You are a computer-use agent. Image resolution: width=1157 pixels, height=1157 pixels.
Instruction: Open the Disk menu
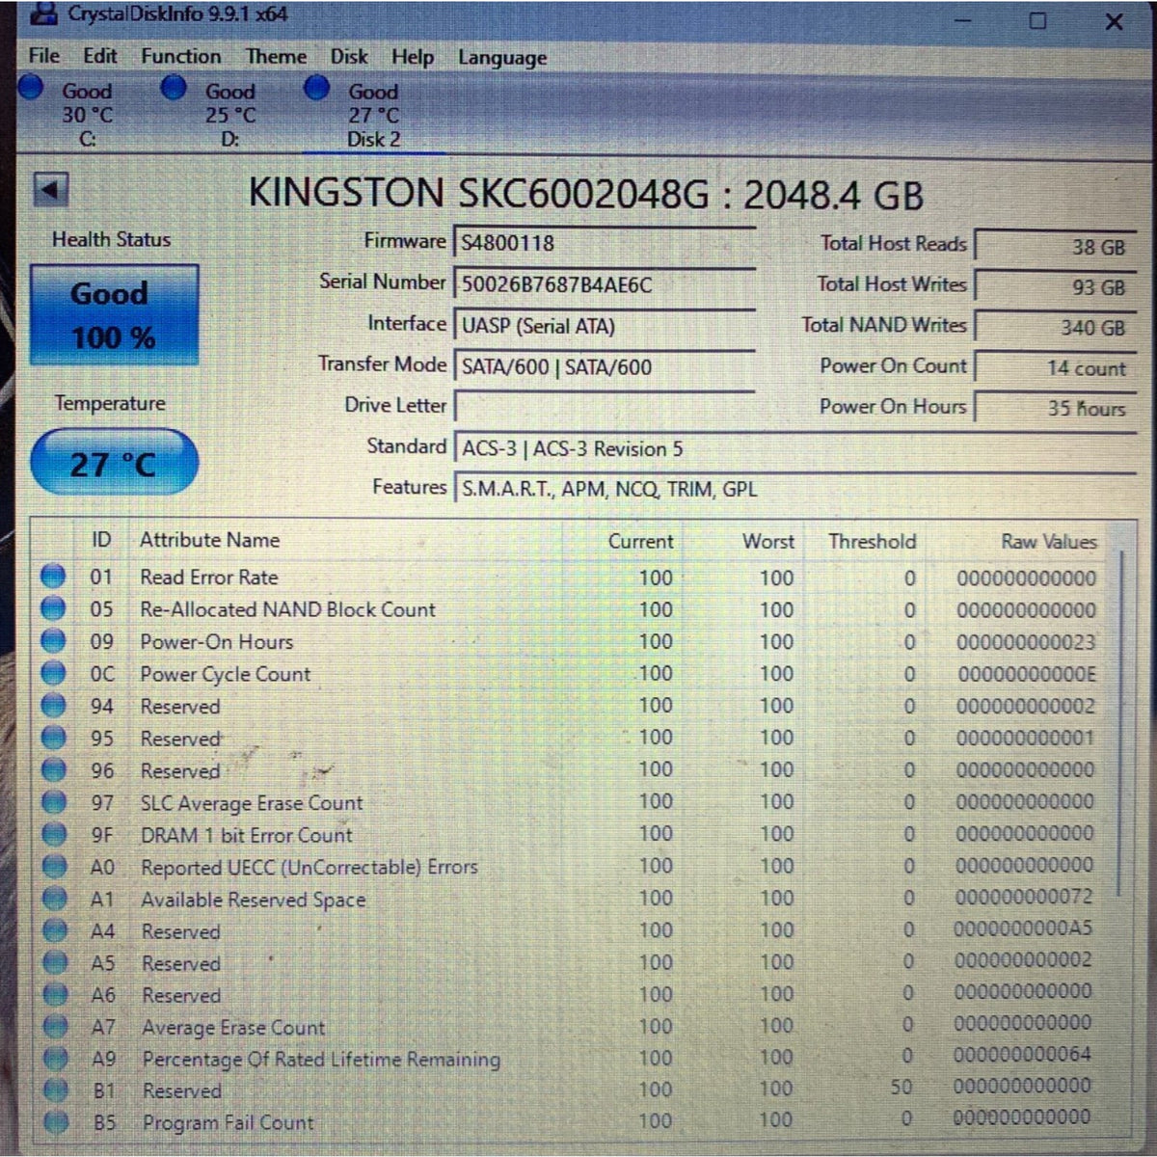tap(348, 57)
